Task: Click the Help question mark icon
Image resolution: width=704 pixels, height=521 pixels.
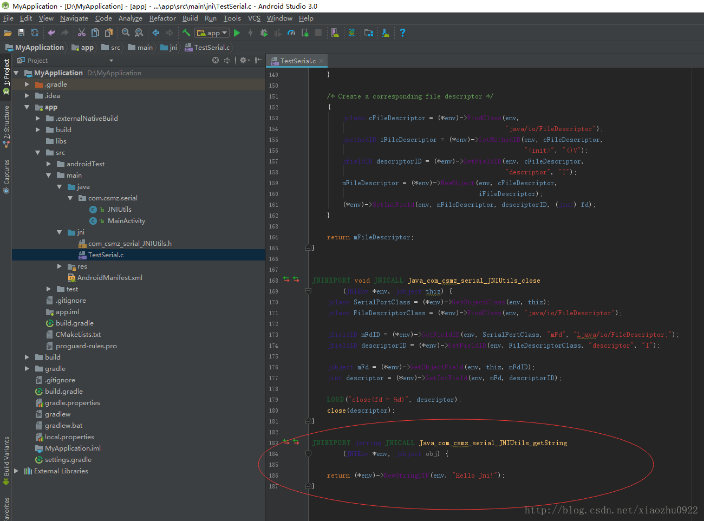Action: (402, 33)
